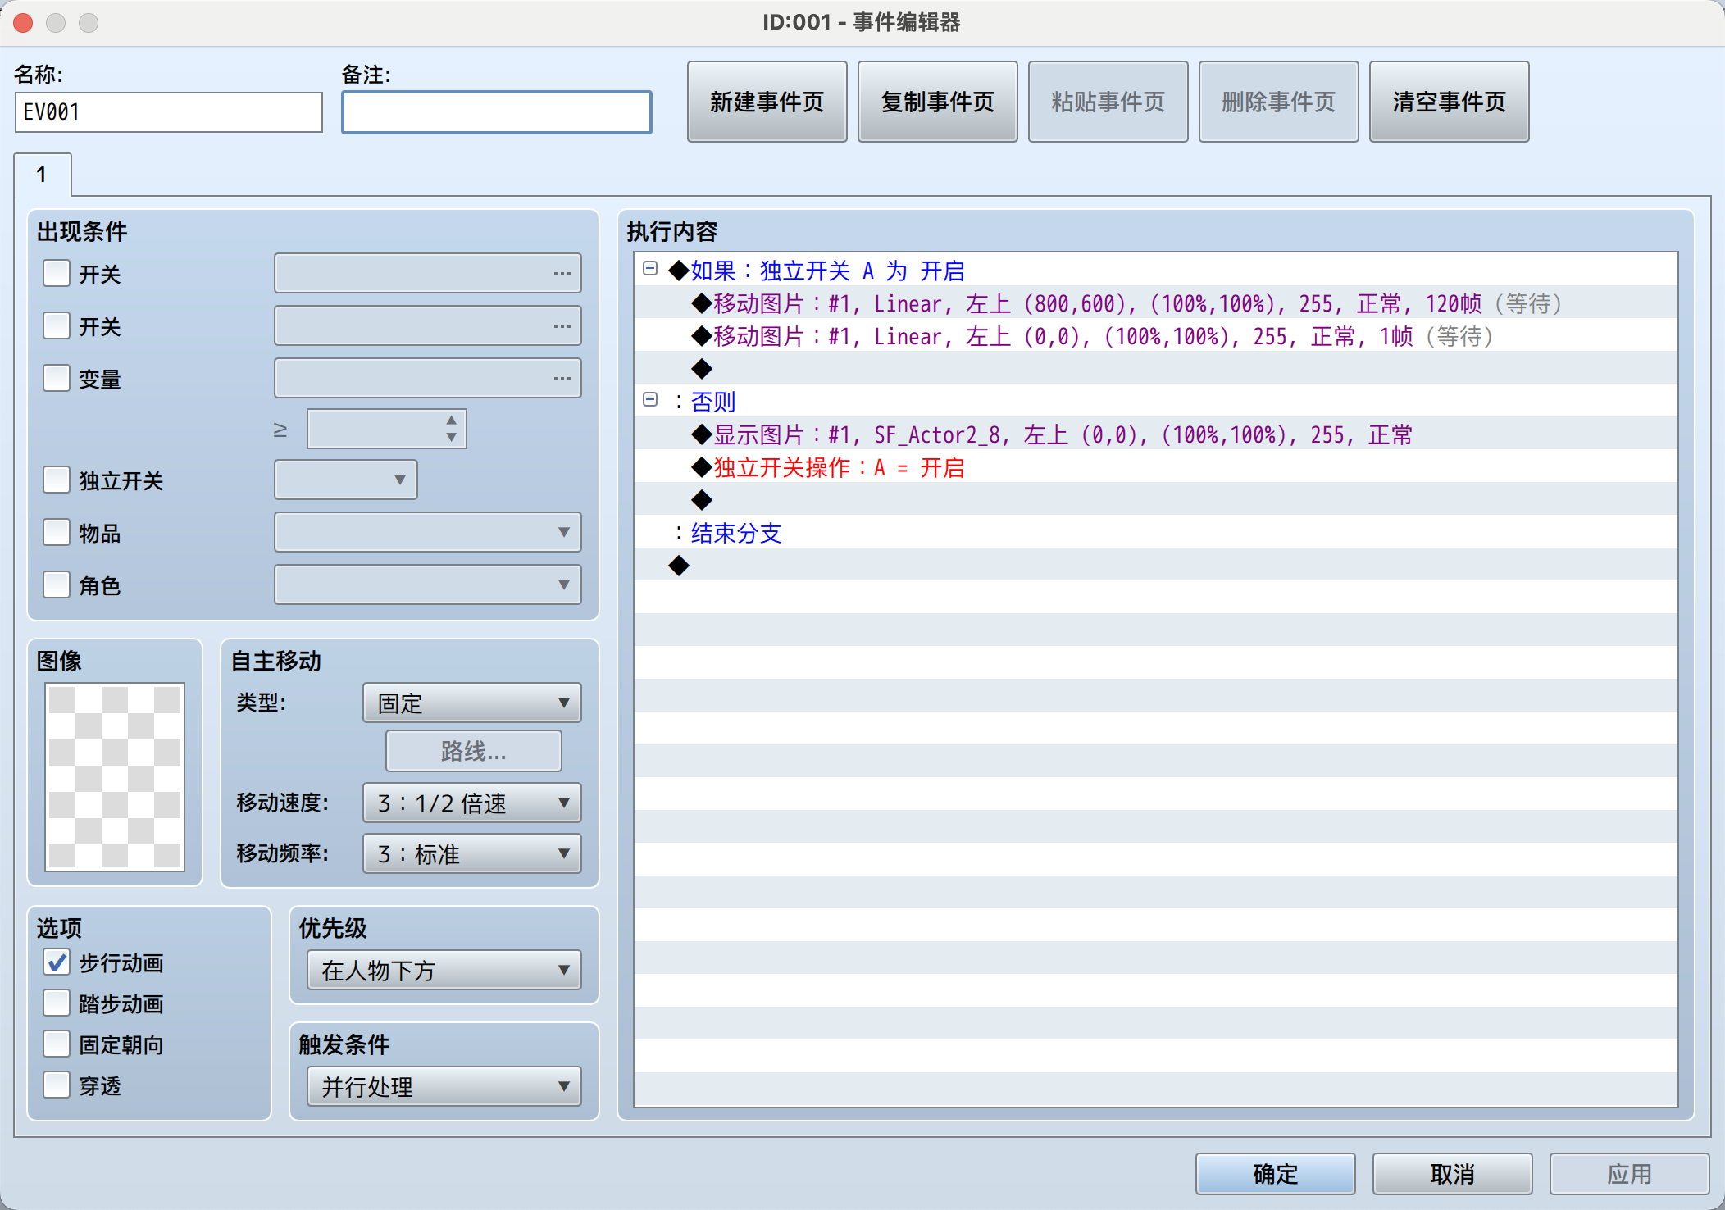The width and height of the screenshot is (1725, 1210).
Task: Collapse the 如果 conditional branch
Action: (x=650, y=268)
